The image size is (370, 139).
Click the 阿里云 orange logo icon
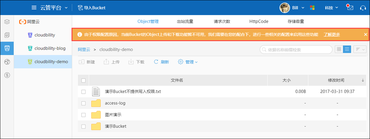[22, 22]
